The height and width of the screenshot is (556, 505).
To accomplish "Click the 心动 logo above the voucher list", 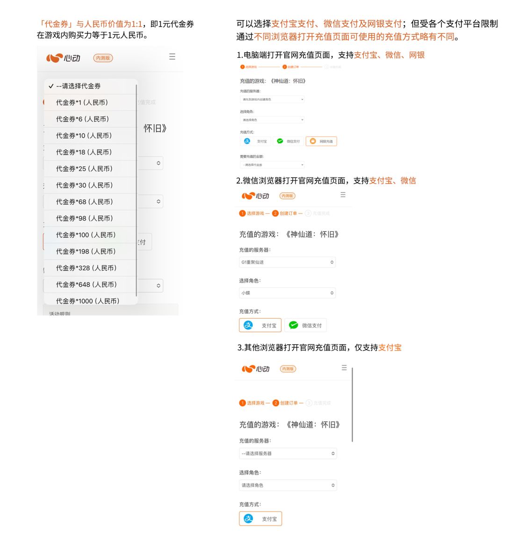I will 63,58.
